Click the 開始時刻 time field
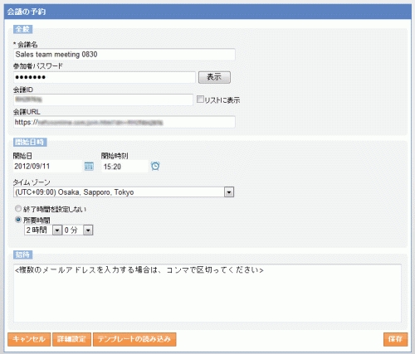The width and height of the screenshot is (415, 354). click(124, 167)
